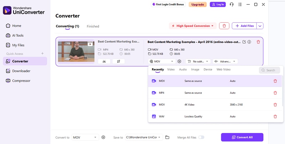Toggle the Merge All Files switch

[x=201, y=137]
